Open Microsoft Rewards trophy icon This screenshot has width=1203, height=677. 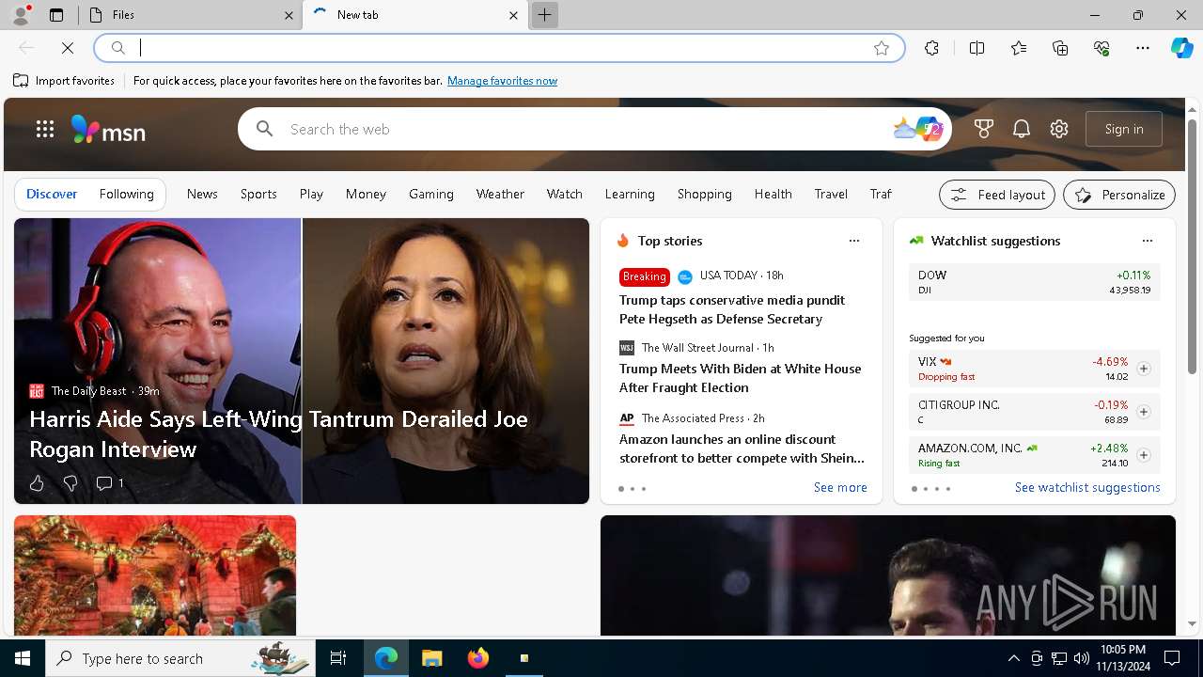[x=984, y=129]
